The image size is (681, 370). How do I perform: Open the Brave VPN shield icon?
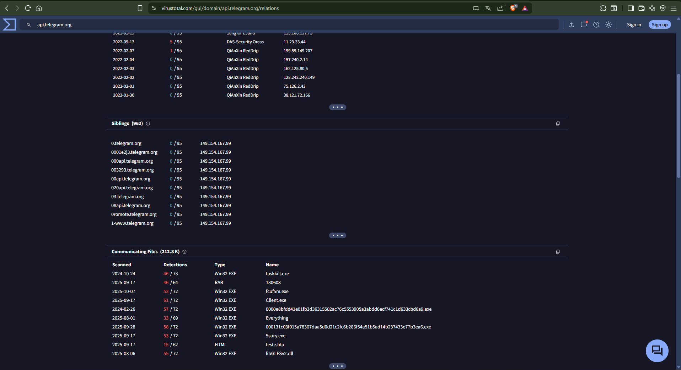coord(663,8)
